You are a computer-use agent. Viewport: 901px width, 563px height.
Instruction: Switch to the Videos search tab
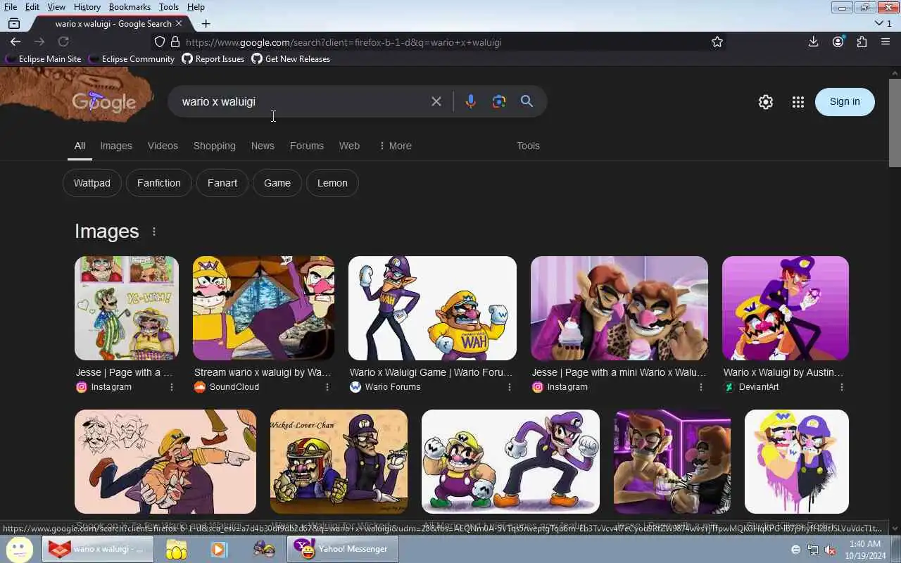tap(163, 146)
